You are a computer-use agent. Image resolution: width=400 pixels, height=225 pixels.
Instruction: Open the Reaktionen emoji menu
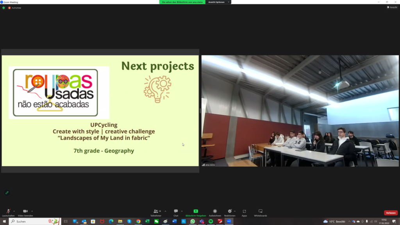230,212
